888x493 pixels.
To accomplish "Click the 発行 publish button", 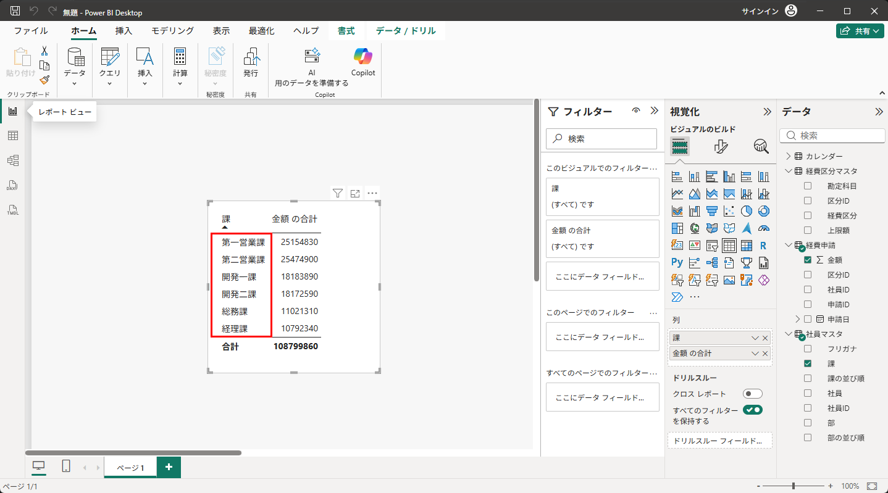I will click(251, 62).
